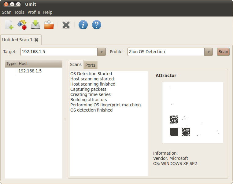Expand the Profile dropdown arrow
Viewport: 233px width, 184px height.
(209, 52)
